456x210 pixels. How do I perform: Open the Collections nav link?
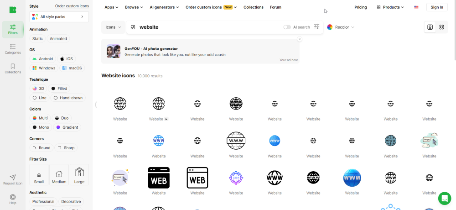pyautogui.click(x=253, y=7)
